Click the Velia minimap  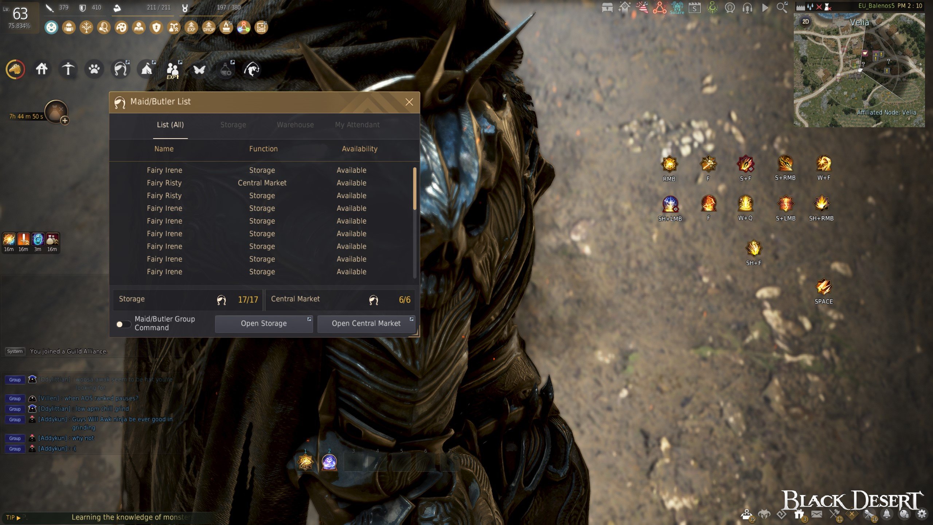tap(859, 70)
